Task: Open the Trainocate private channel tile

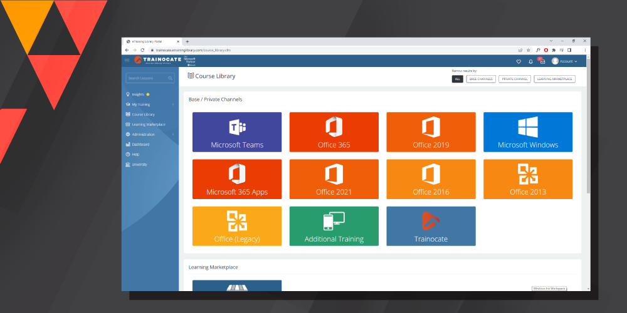Action: 431,227
